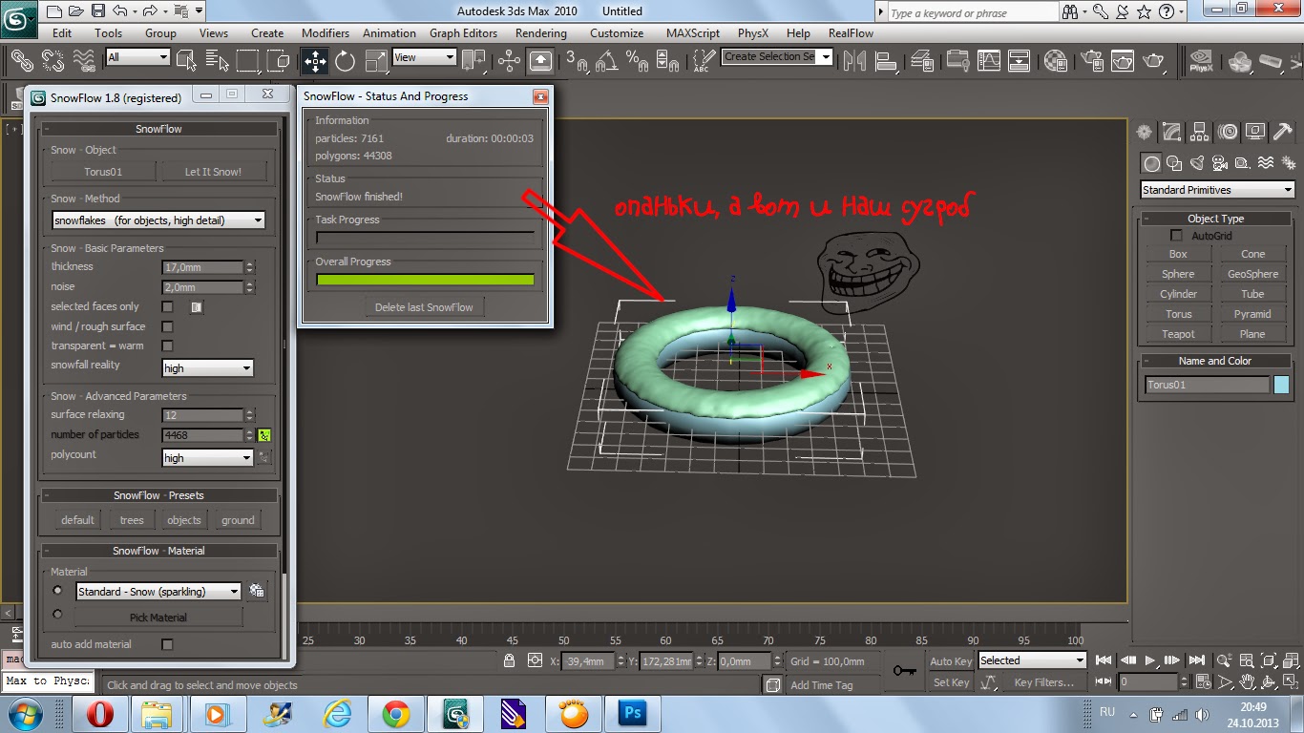Select the Lights category icon in Create panel
The height and width of the screenshot is (733, 1304).
point(1197,163)
